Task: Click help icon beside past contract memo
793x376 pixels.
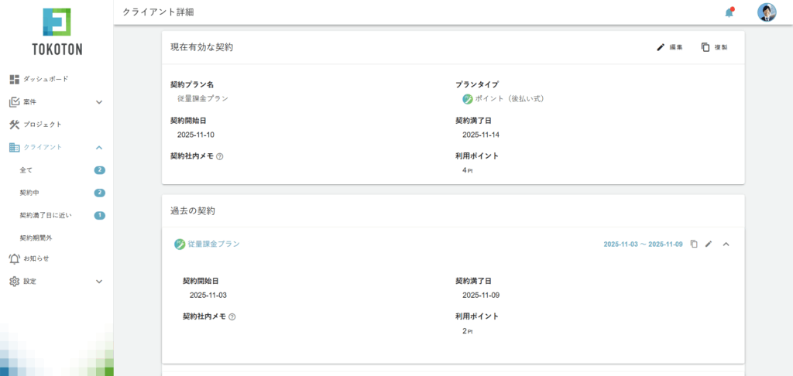Action: coord(232,316)
